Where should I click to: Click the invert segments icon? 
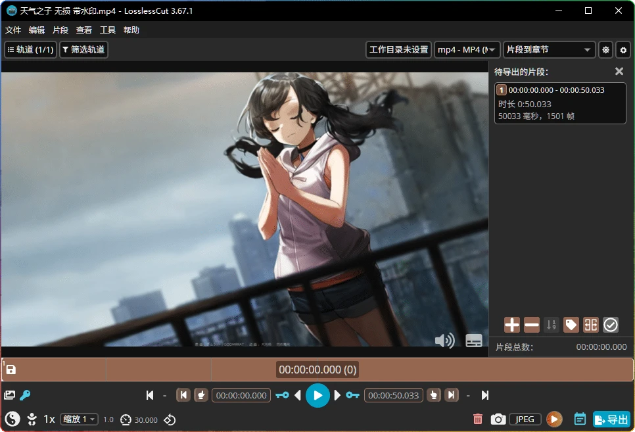pyautogui.click(x=590, y=324)
